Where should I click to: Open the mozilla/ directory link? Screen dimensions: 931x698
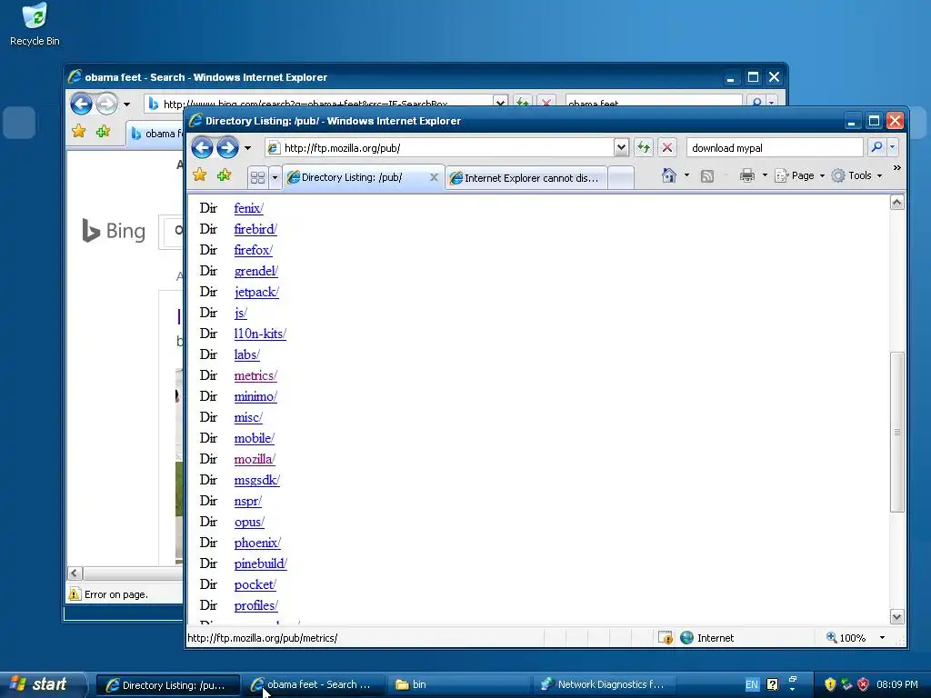[255, 459]
